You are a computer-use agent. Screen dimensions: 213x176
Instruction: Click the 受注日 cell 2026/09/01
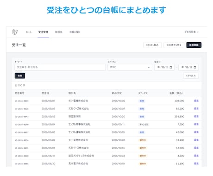(x=48, y=148)
